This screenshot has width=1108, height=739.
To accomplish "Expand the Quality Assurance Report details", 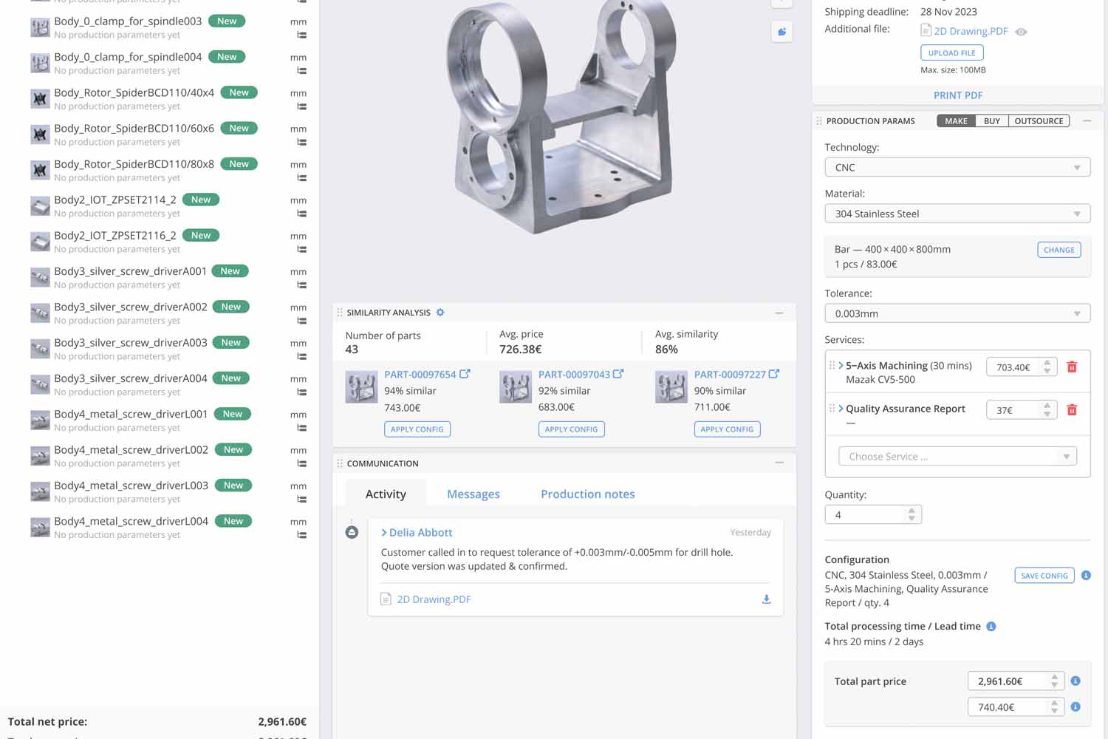I will click(x=841, y=409).
